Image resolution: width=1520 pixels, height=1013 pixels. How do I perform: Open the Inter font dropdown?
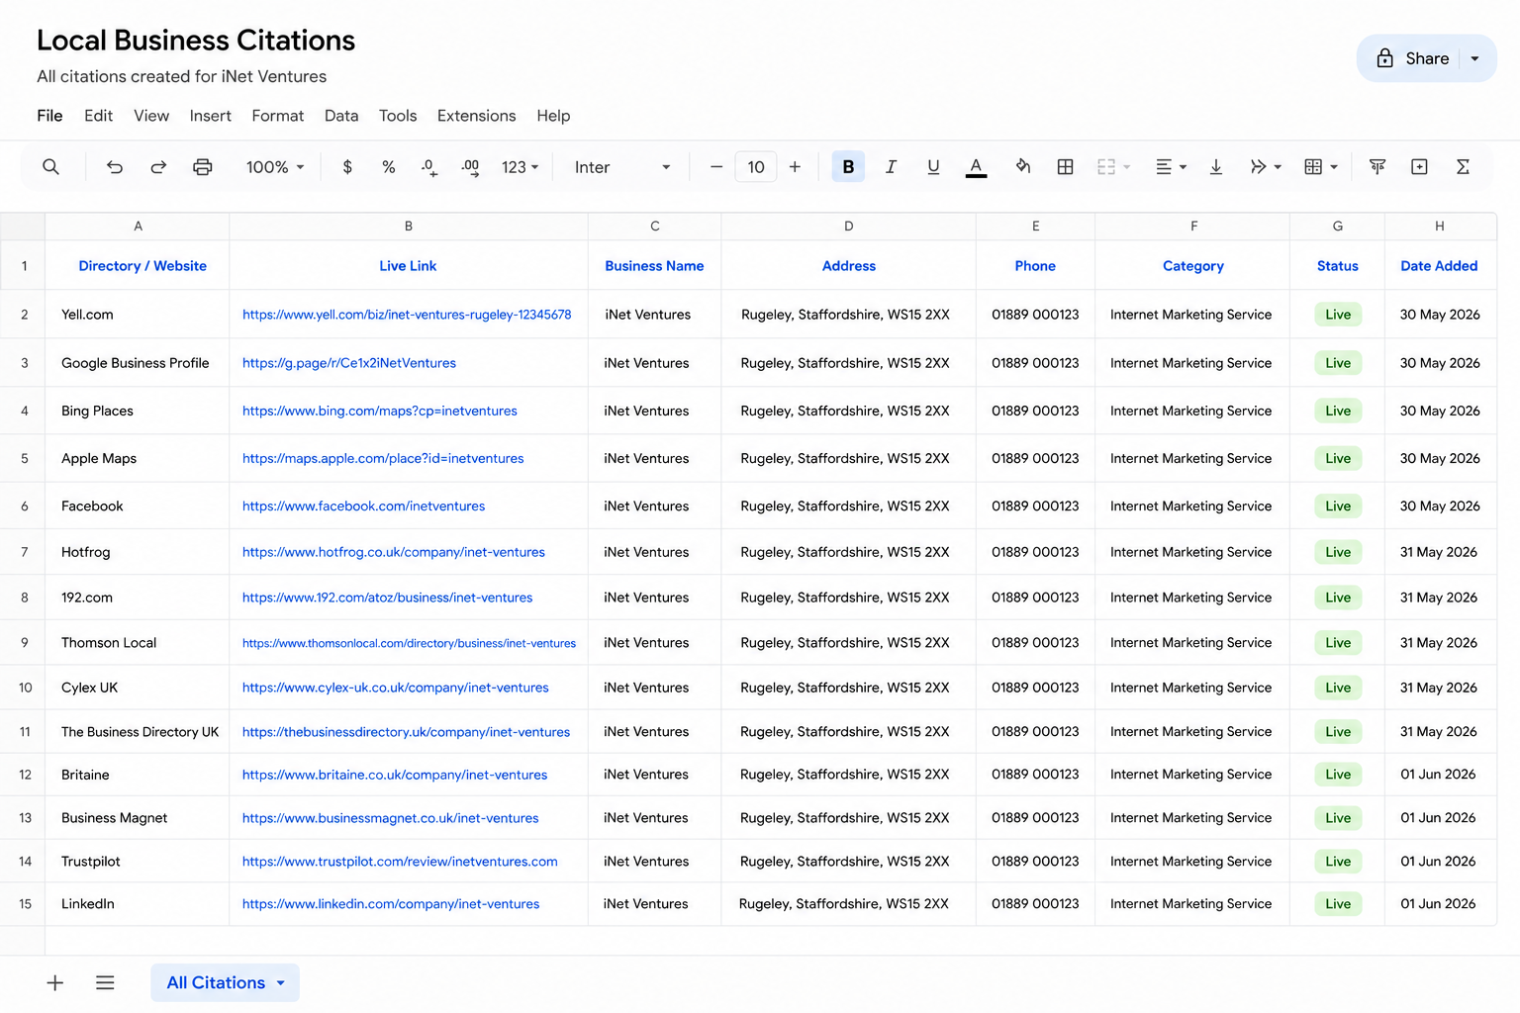[622, 167]
